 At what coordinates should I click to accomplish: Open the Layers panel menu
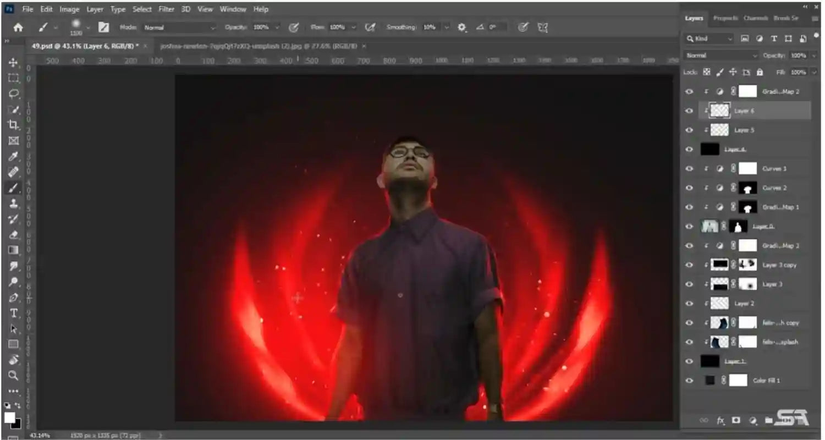point(815,18)
